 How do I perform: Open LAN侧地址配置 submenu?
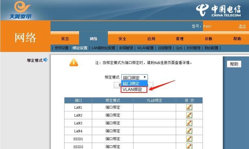[x=103, y=48]
